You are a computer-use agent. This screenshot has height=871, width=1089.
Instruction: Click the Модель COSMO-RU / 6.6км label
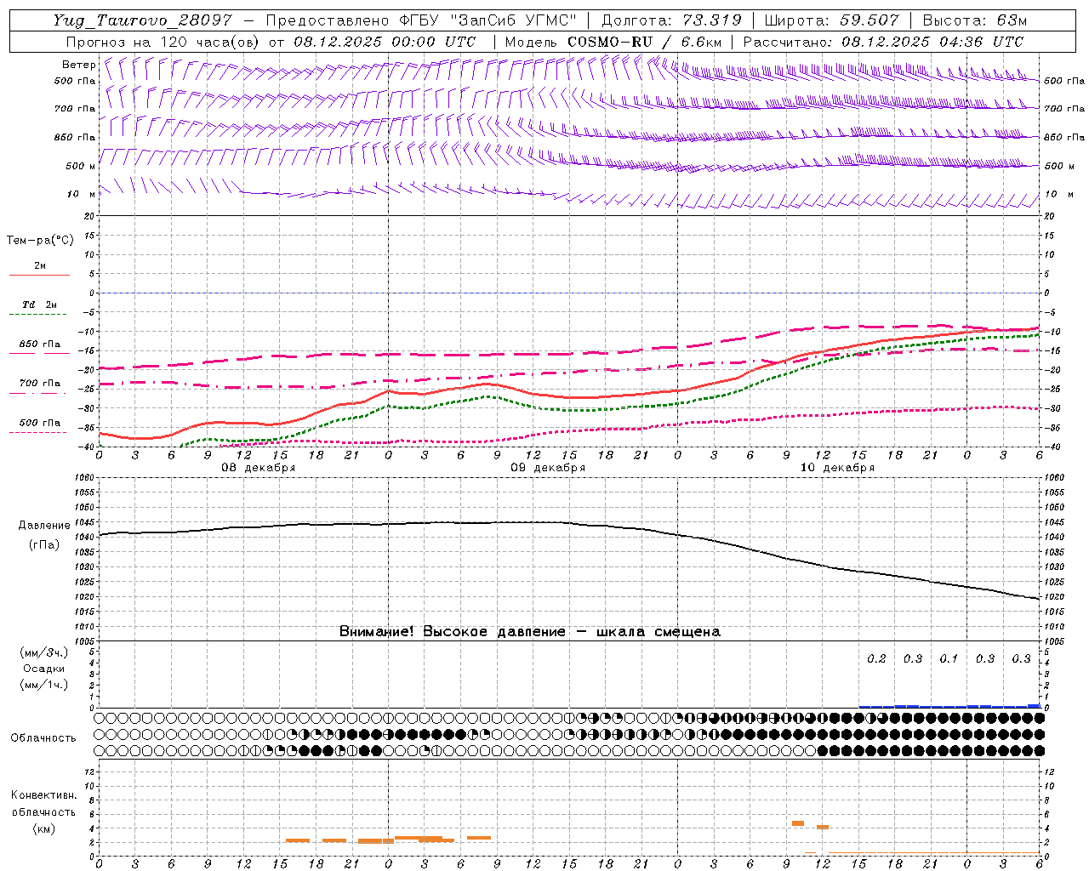(x=613, y=42)
